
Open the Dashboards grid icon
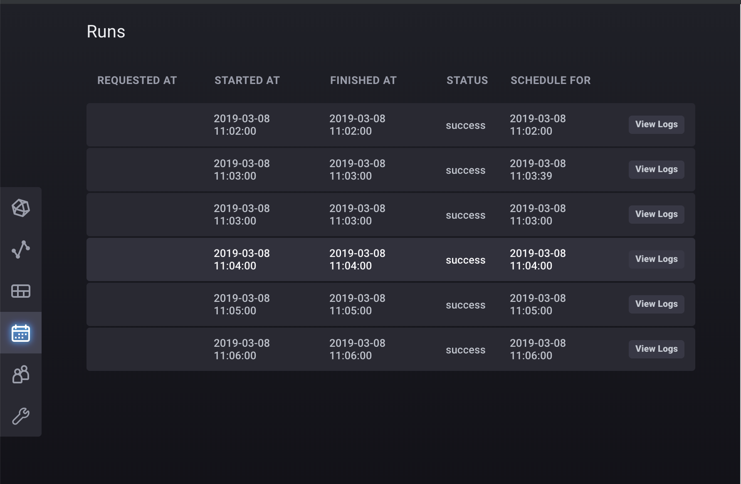21,291
